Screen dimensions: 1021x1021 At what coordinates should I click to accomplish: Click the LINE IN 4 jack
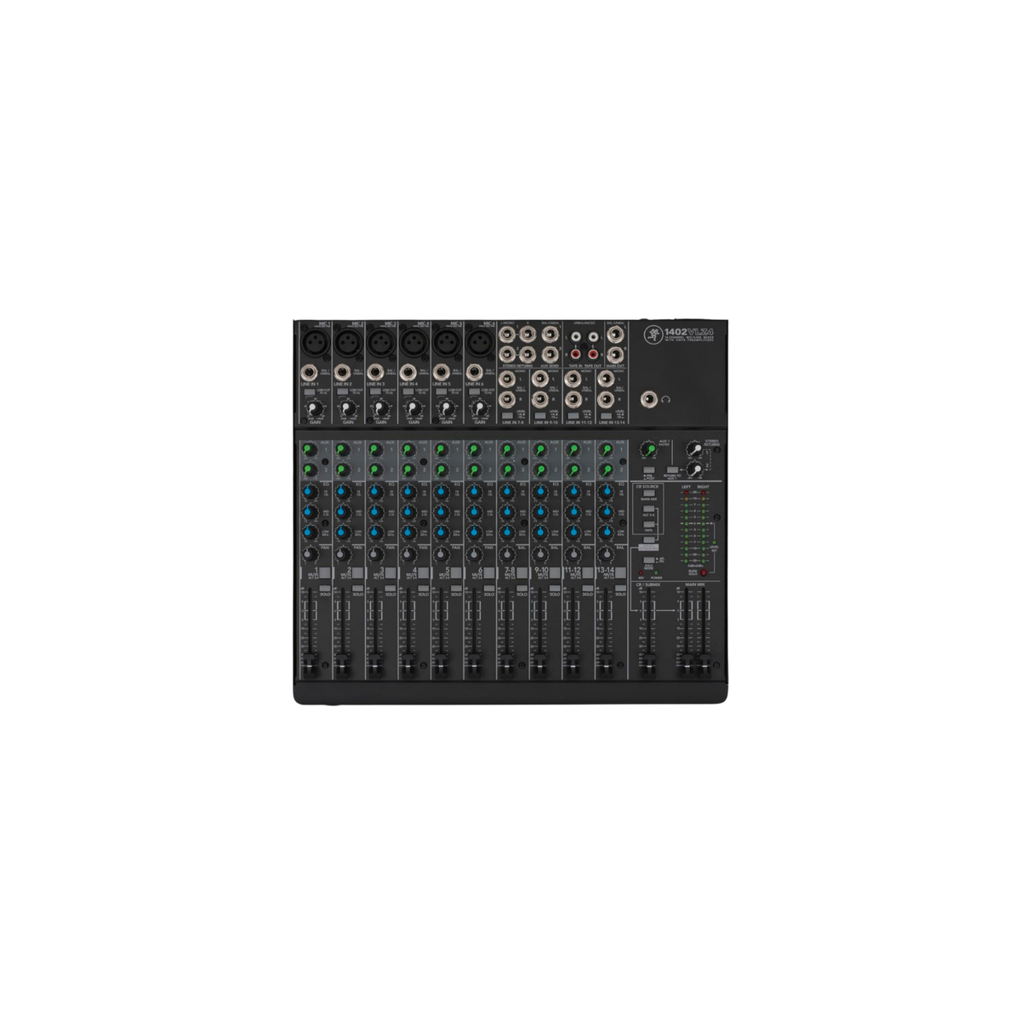408,373
